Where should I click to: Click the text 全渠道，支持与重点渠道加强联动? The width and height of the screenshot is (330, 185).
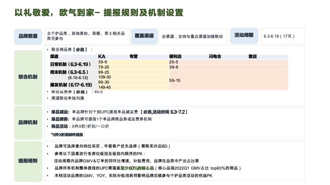click(x=192, y=37)
